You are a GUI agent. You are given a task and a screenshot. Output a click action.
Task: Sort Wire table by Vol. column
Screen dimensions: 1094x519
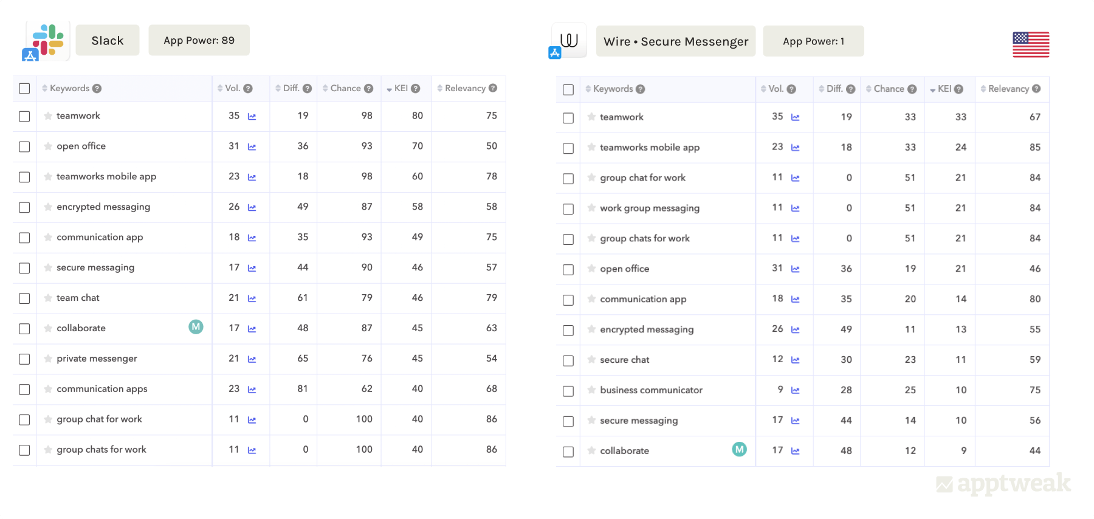point(775,89)
